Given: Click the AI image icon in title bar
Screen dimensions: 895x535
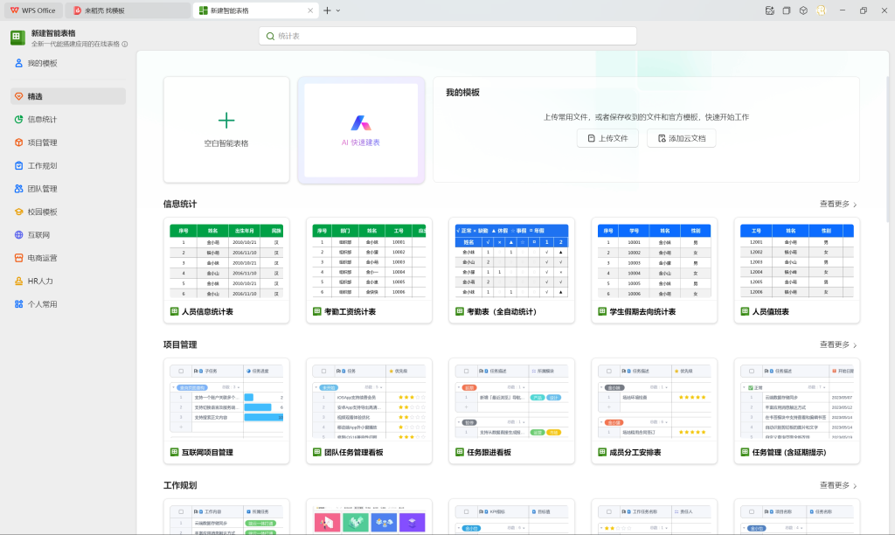Looking at the screenshot, I should point(769,10).
